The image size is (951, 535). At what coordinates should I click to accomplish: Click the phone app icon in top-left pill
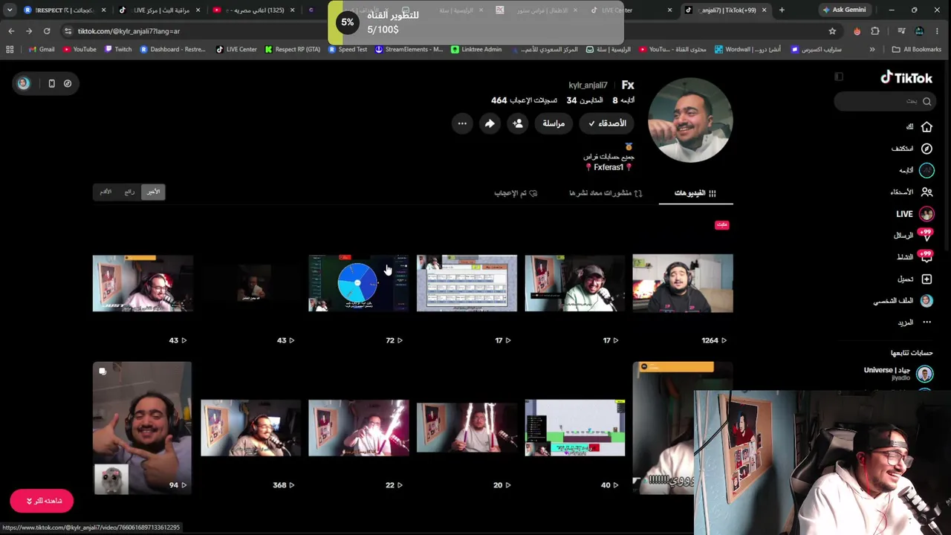click(51, 83)
